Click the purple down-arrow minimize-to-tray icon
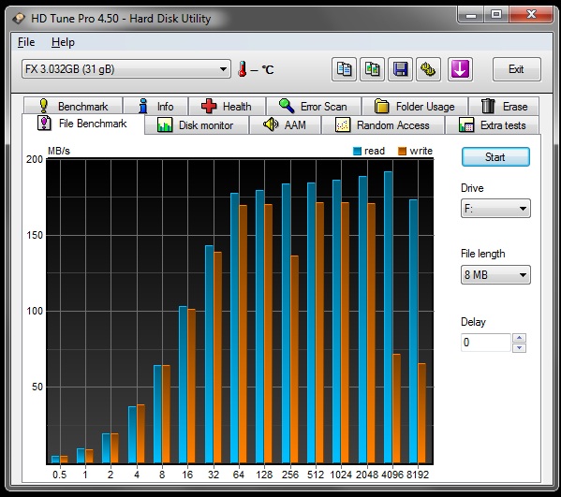Viewport: 561px width, 497px height. coord(460,69)
